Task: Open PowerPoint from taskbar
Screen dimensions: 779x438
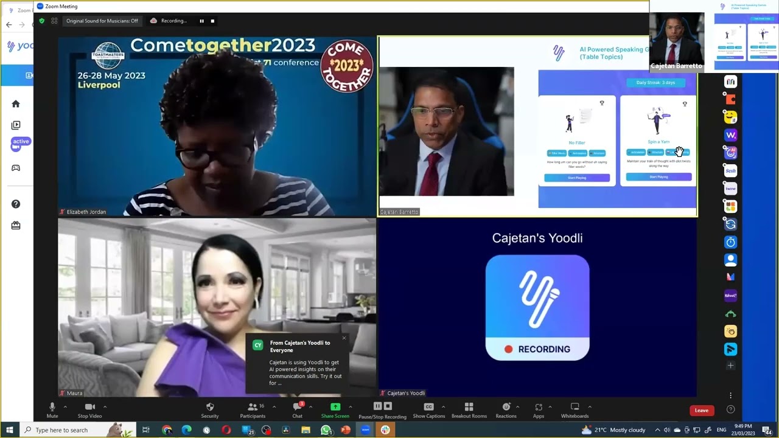Action: tap(345, 430)
